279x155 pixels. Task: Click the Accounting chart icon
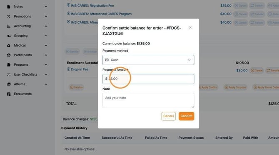coord(9,26)
